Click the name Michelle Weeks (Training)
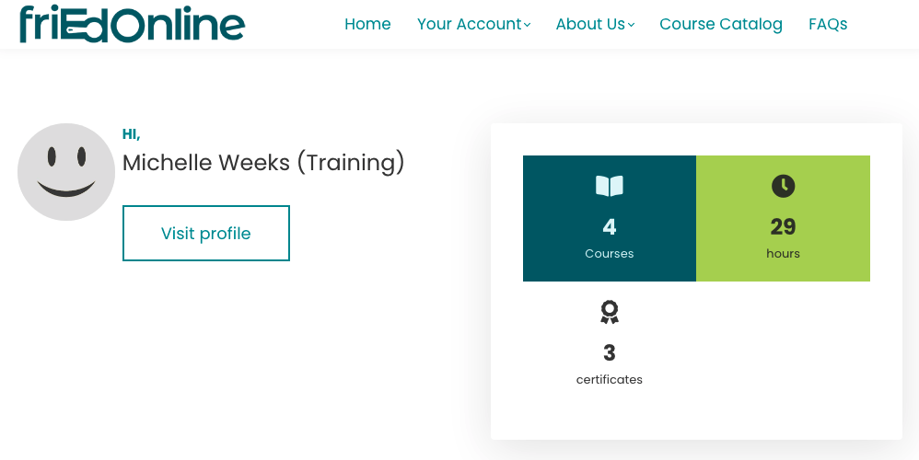This screenshot has height=460, width=919. click(x=263, y=163)
